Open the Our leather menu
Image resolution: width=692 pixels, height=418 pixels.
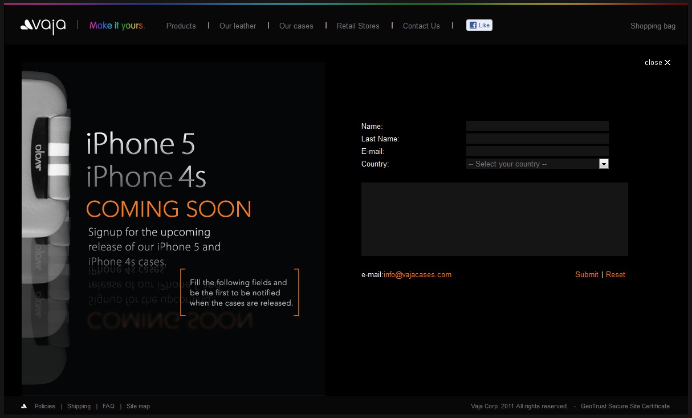tap(238, 26)
